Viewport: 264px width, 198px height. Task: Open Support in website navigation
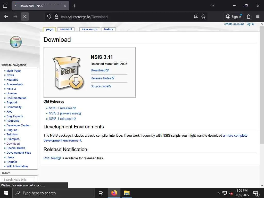(x=12, y=102)
